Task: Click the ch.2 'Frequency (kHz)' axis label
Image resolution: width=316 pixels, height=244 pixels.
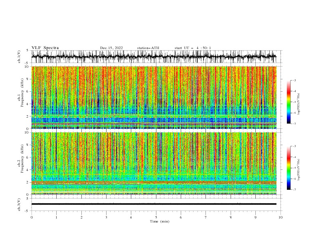Action: (22, 159)
